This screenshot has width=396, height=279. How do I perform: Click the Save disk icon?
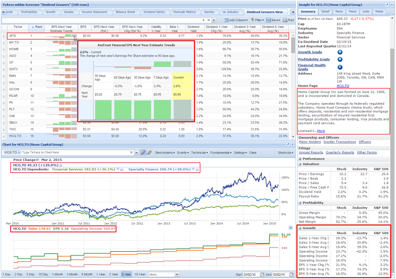click(268, 20)
